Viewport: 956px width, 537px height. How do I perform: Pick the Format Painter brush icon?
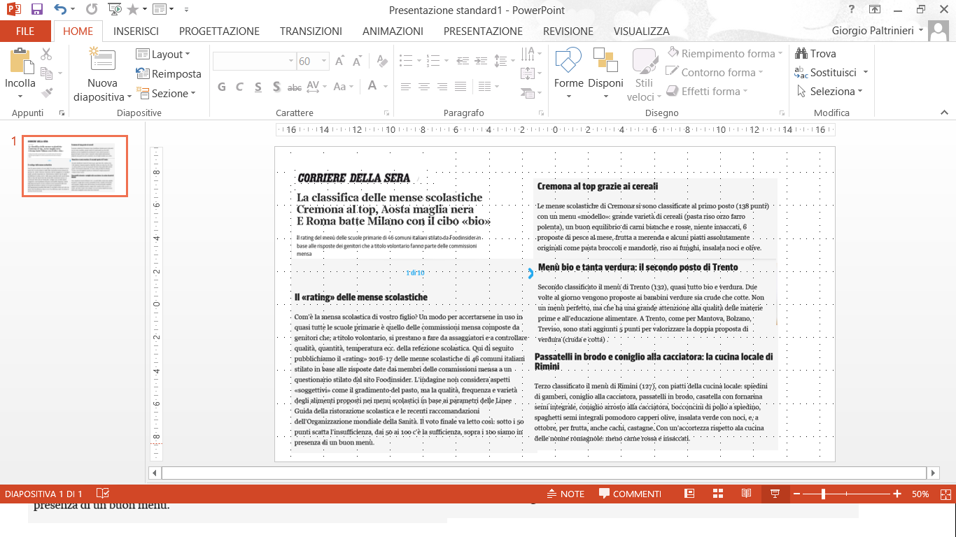click(47, 92)
